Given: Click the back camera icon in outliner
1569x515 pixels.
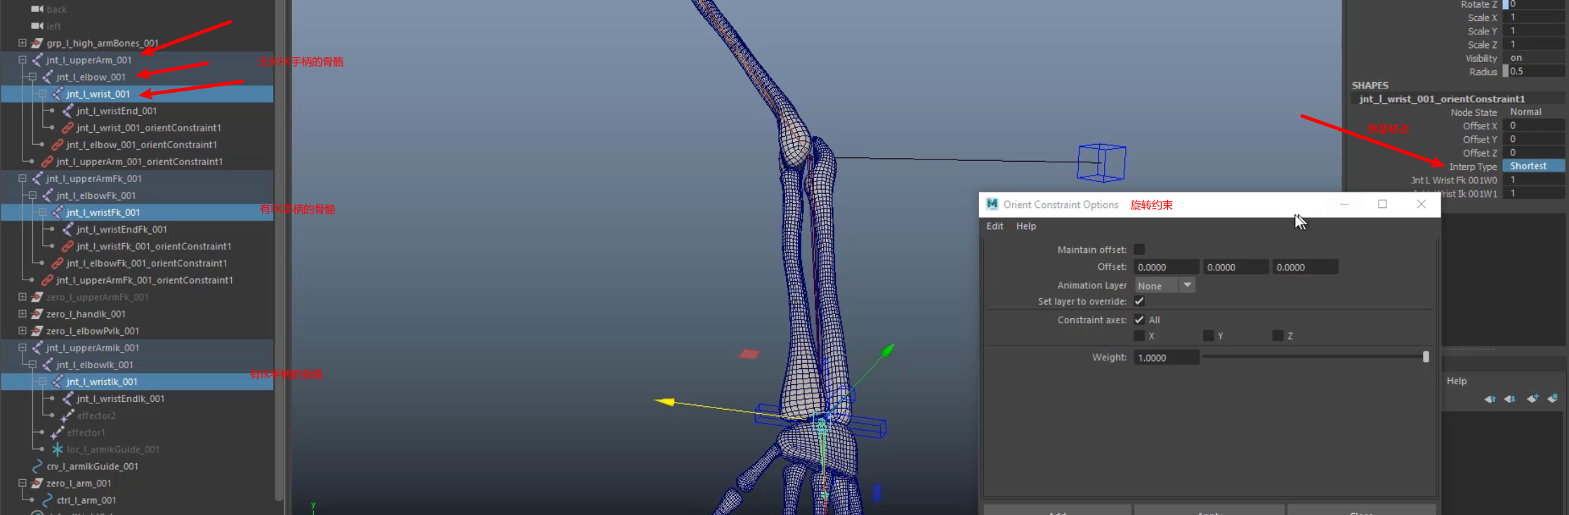Looking at the screenshot, I should [37, 9].
